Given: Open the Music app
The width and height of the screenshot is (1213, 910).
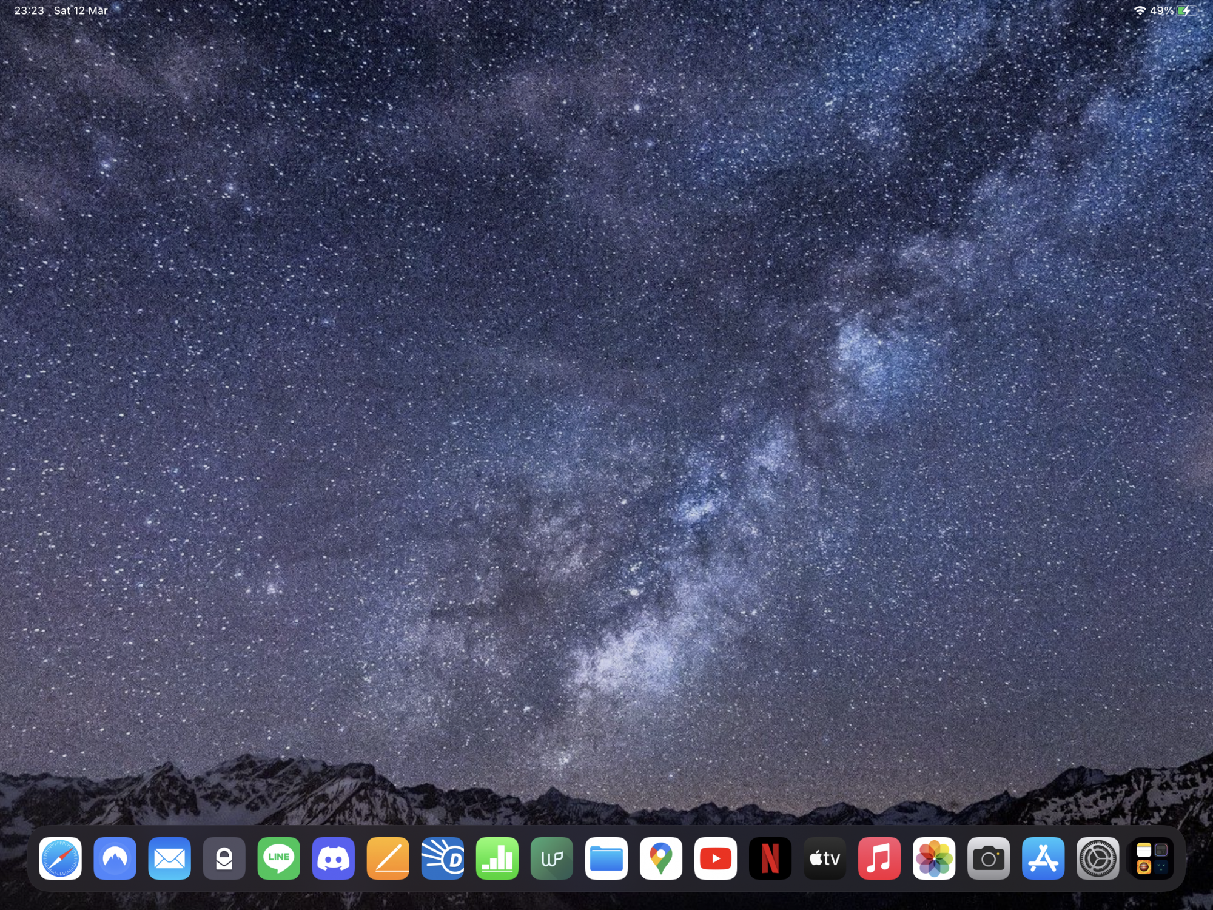Looking at the screenshot, I should click(x=879, y=858).
